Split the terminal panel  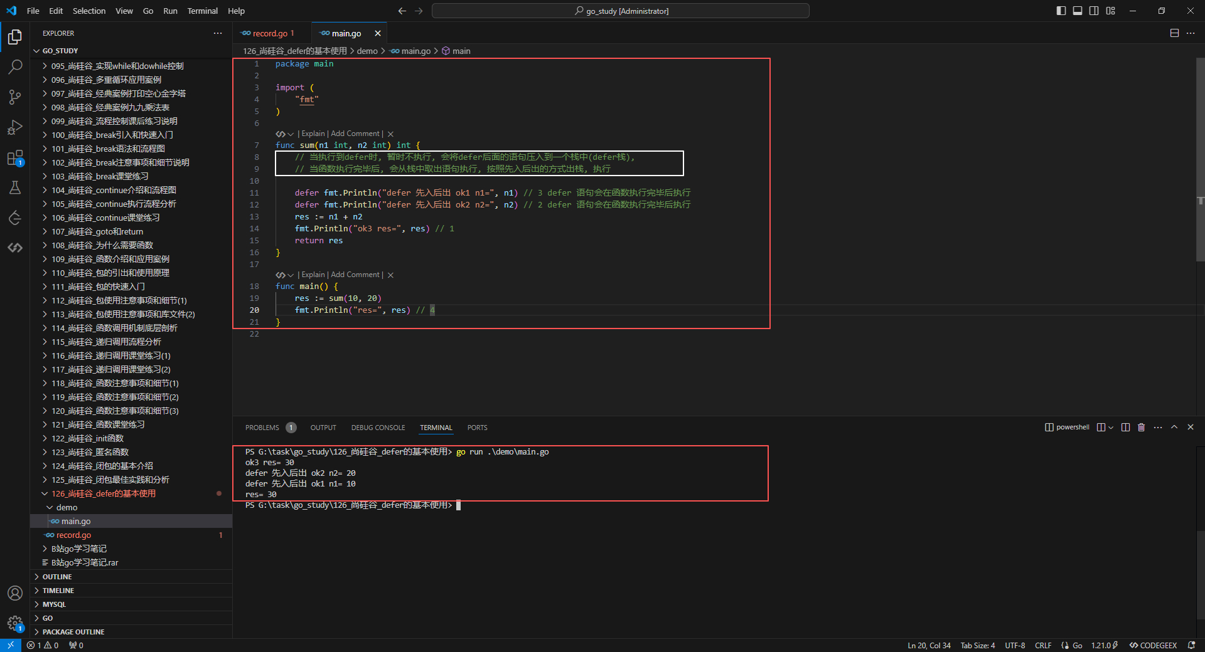pos(1125,427)
